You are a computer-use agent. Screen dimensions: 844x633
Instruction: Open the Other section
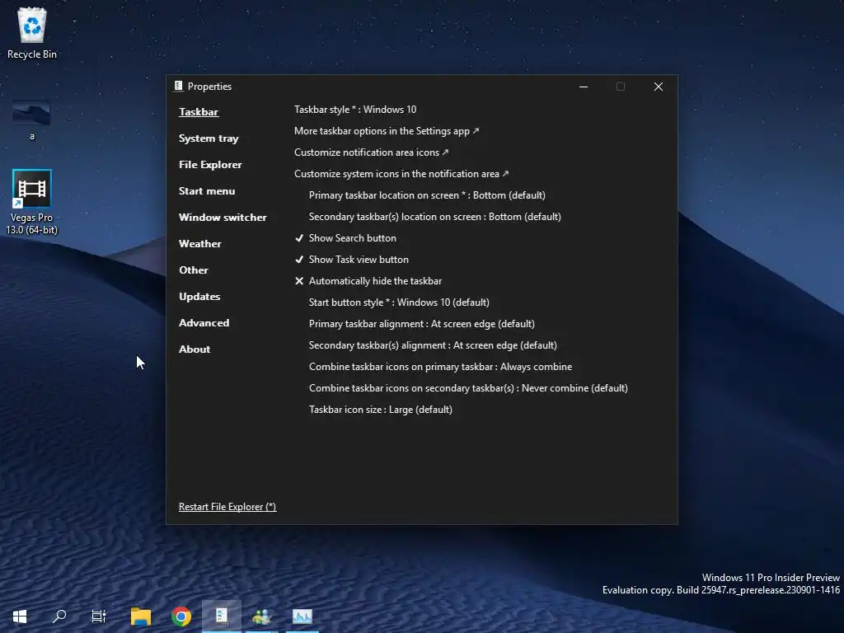(x=193, y=270)
